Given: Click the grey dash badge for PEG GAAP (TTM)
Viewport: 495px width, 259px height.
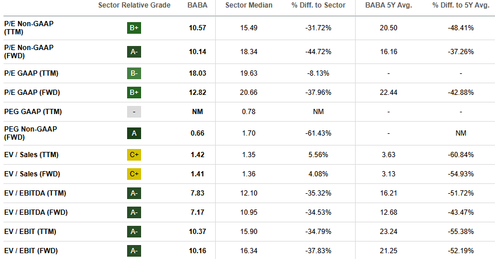Looking at the screenshot, I should (x=134, y=112).
